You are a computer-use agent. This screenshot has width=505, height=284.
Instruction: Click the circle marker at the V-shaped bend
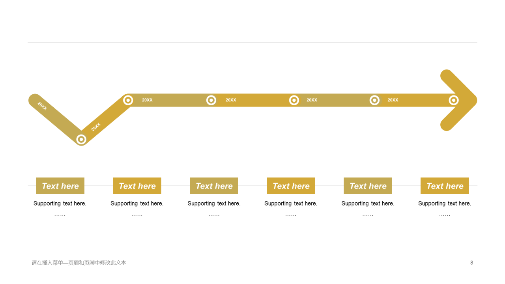pyautogui.click(x=81, y=139)
